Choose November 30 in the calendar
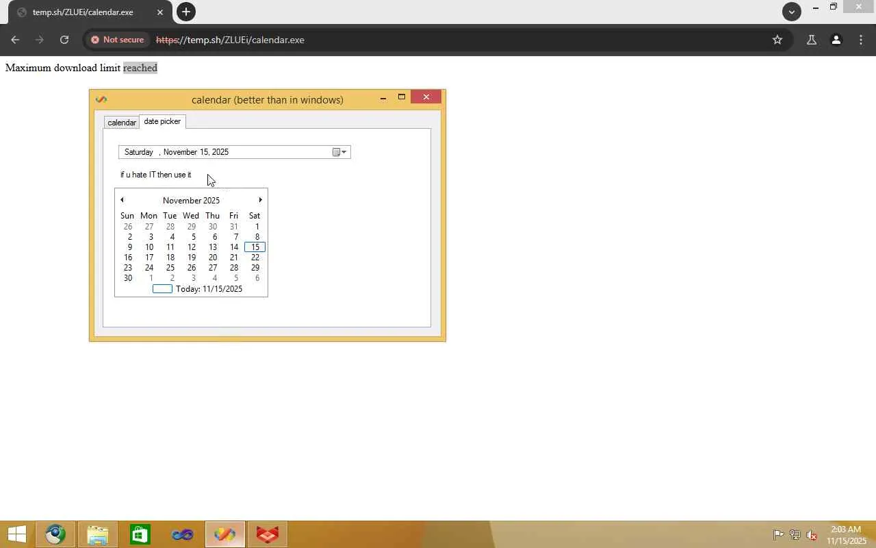 [x=128, y=278]
